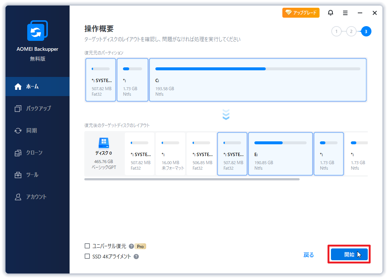Screen dimensions: 388x279
Task: Click the double chevron between disk layouts
Action: coord(226,114)
